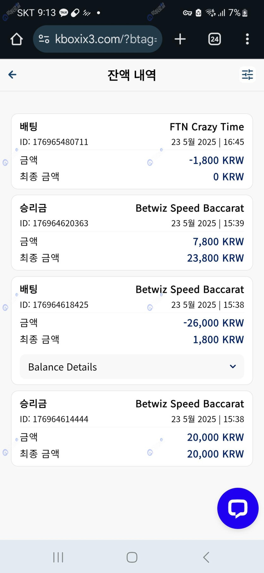Image resolution: width=264 pixels, height=573 pixels.
Task: Open the browser three-dot menu
Action: click(x=247, y=39)
